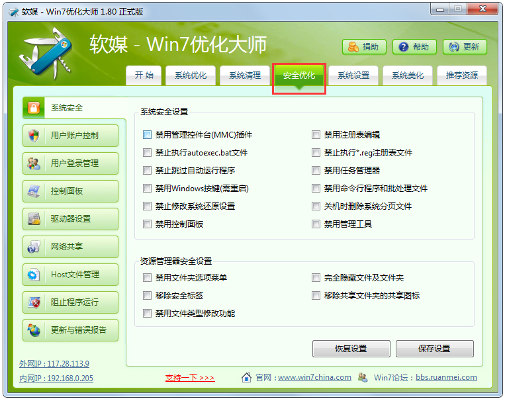The image size is (505, 401).
Task: Visit bbs.ruanmei.com forum link
Action: [x=446, y=377]
